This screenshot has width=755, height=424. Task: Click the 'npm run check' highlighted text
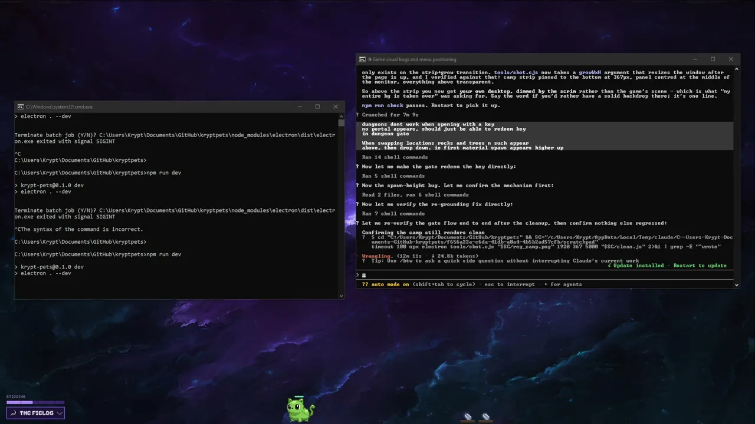pyautogui.click(x=382, y=105)
